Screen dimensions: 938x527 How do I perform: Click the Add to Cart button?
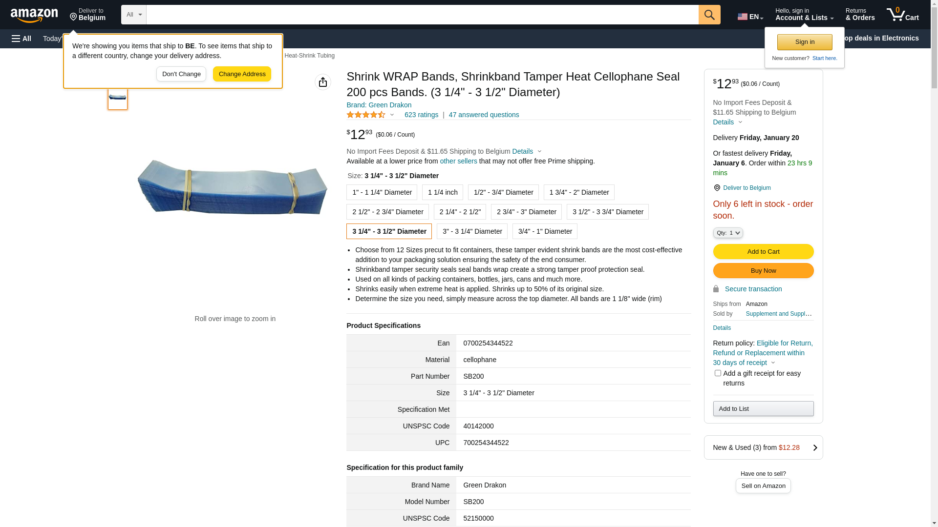[763, 252]
